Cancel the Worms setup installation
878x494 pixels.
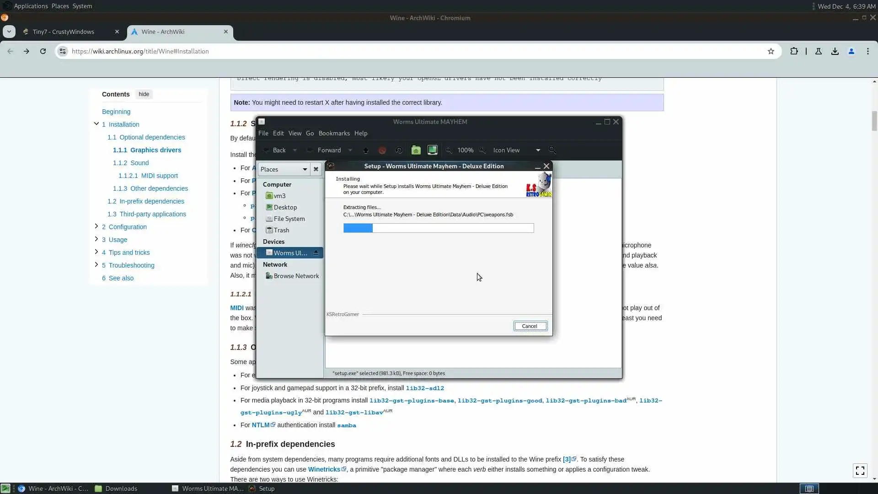530,326
